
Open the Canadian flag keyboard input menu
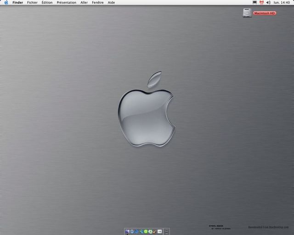pos(261,2)
